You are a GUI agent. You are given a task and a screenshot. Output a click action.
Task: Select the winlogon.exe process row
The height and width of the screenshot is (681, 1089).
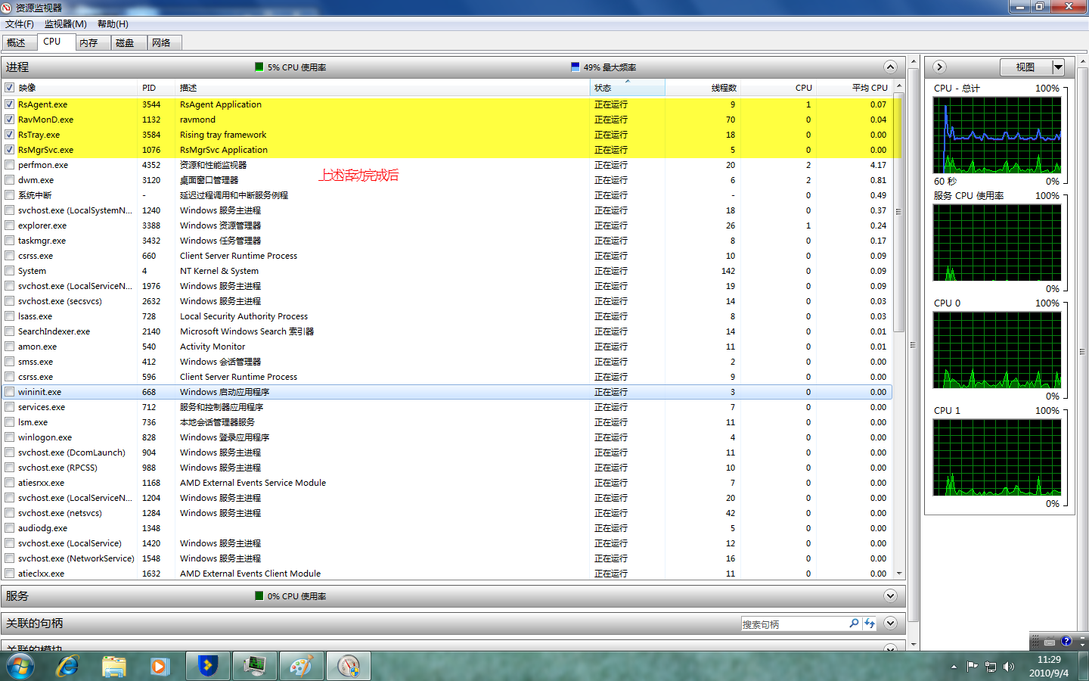pyautogui.click(x=447, y=437)
